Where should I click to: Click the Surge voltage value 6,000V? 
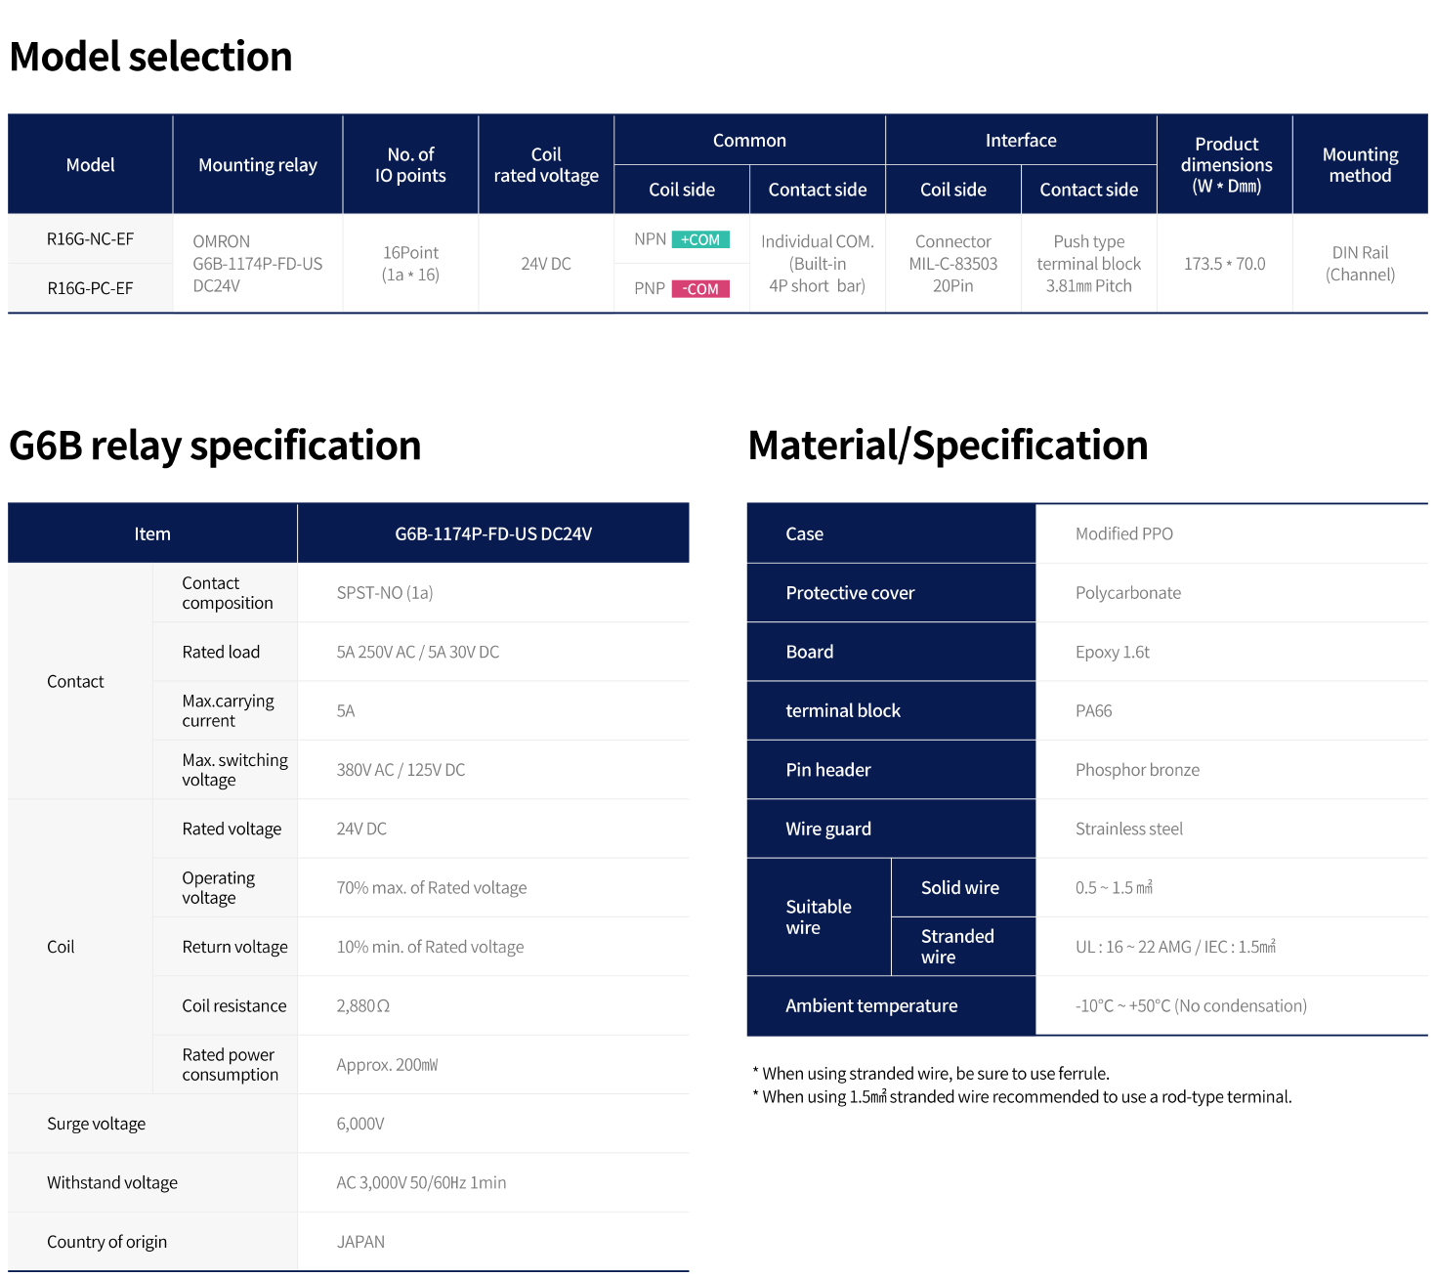point(360,1125)
